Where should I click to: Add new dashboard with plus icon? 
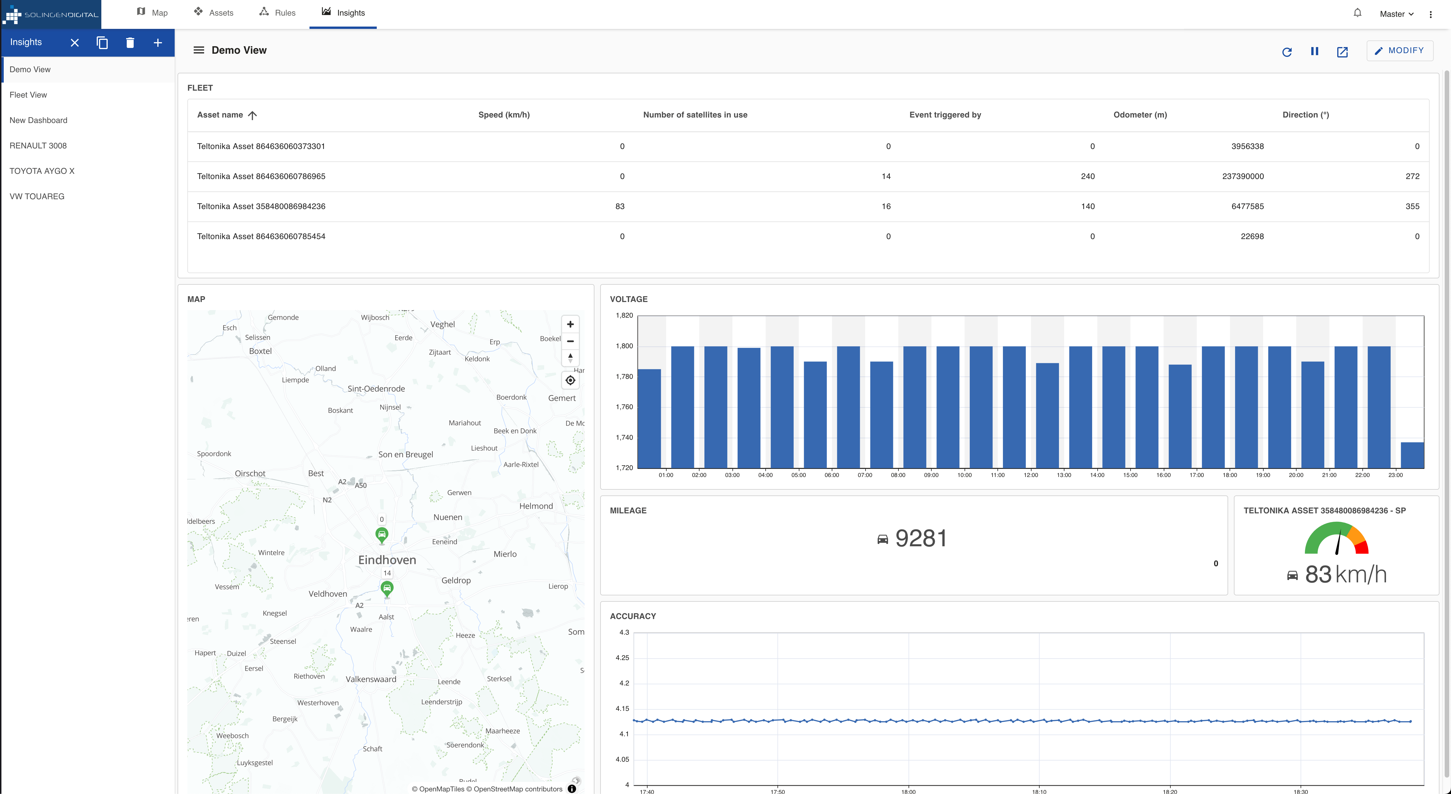158,43
